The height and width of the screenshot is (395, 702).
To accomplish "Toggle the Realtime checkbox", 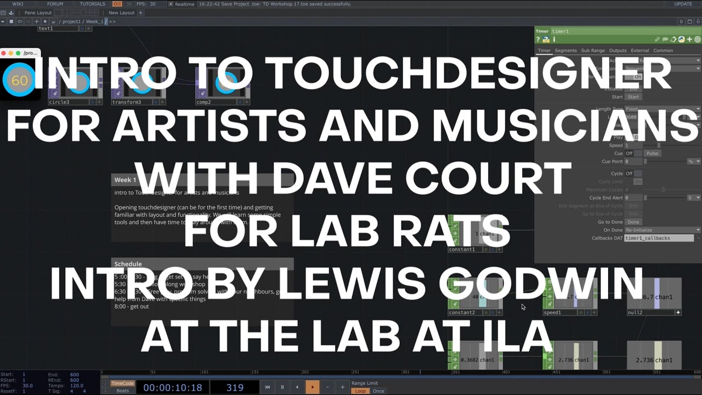I will pyautogui.click(x=171, y=4).
